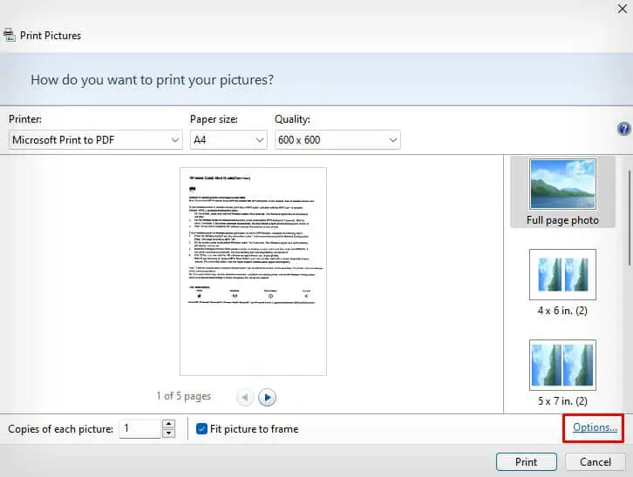633x477 pixels.
Task: Pick the 5 x 7 in. (2) layout
Action: 562,374
